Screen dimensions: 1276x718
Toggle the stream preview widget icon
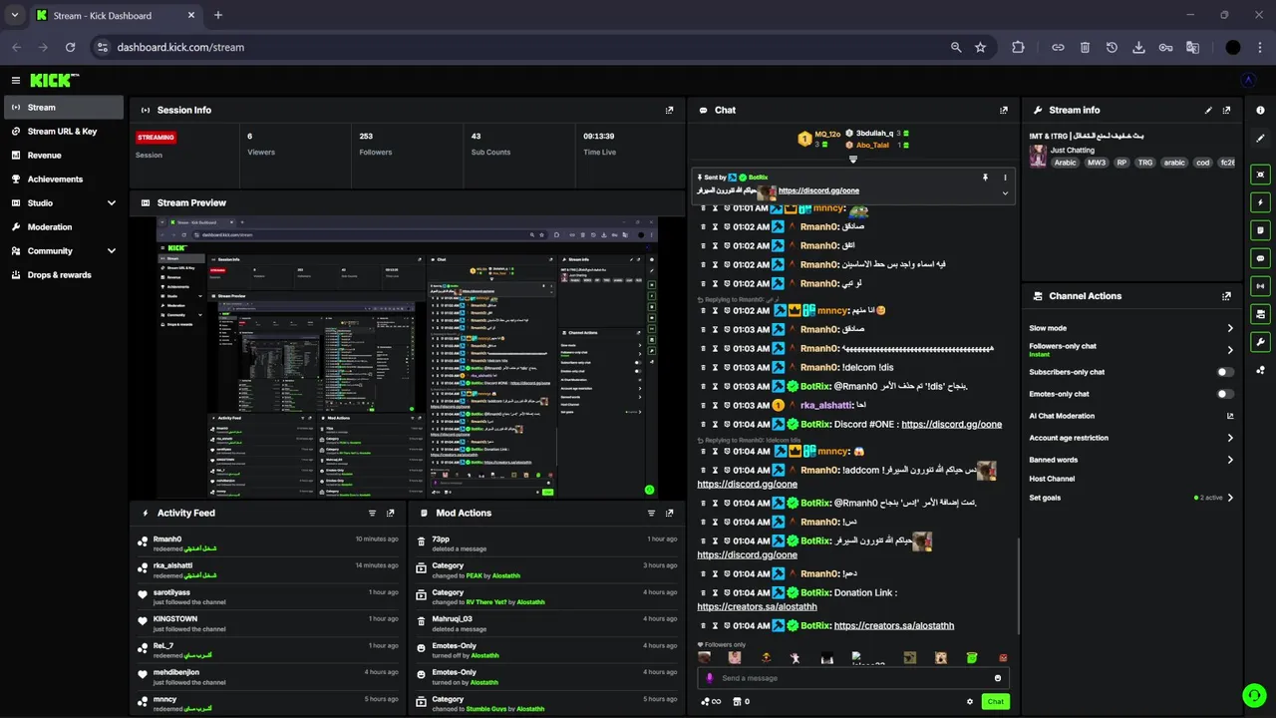pyautogui.click(x=1260, y=175)
